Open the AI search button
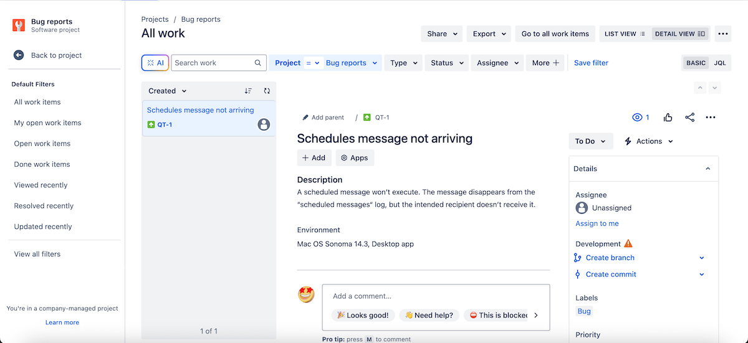Image resolution: width=748 pixels, height=343 pixels. pyautogui.click(x=155, y=63)
